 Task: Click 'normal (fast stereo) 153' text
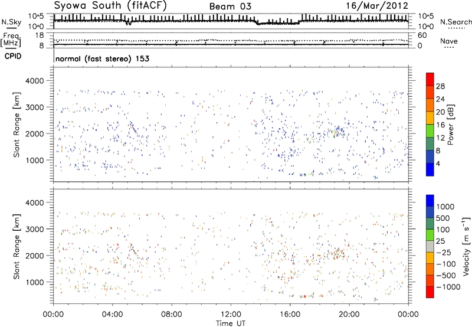(102, 58)
